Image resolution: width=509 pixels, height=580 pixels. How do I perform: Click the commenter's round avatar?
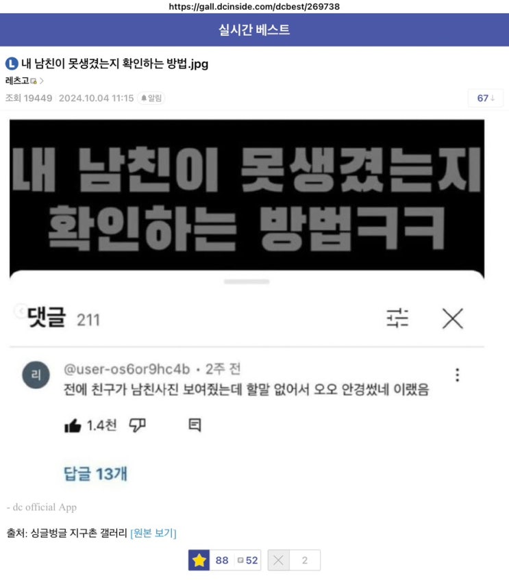(x=36, y=375)
